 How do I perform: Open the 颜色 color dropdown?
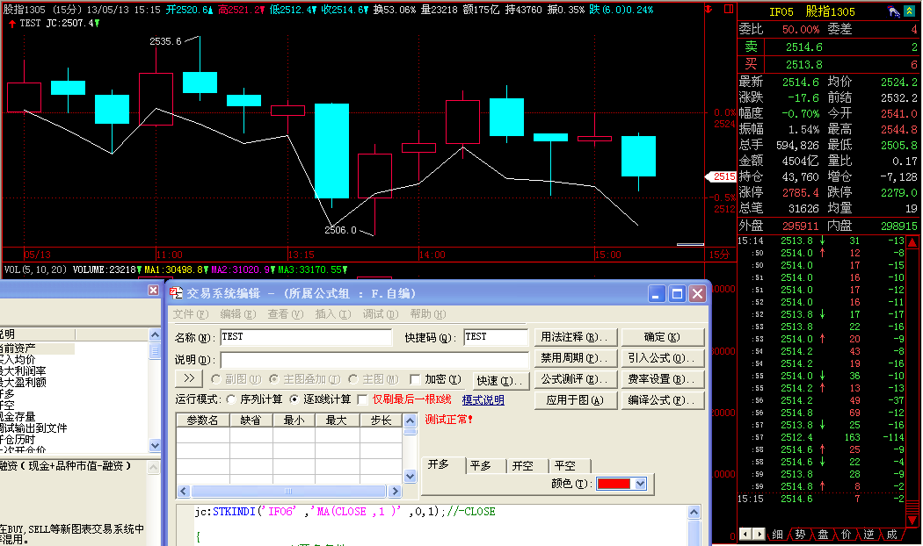(x=640, y=484)
